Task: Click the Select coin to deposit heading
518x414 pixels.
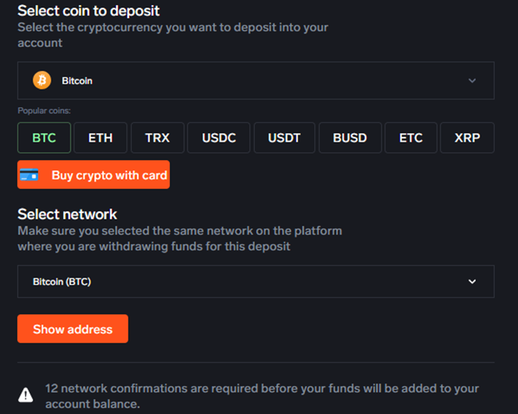Action: (89, 10)
